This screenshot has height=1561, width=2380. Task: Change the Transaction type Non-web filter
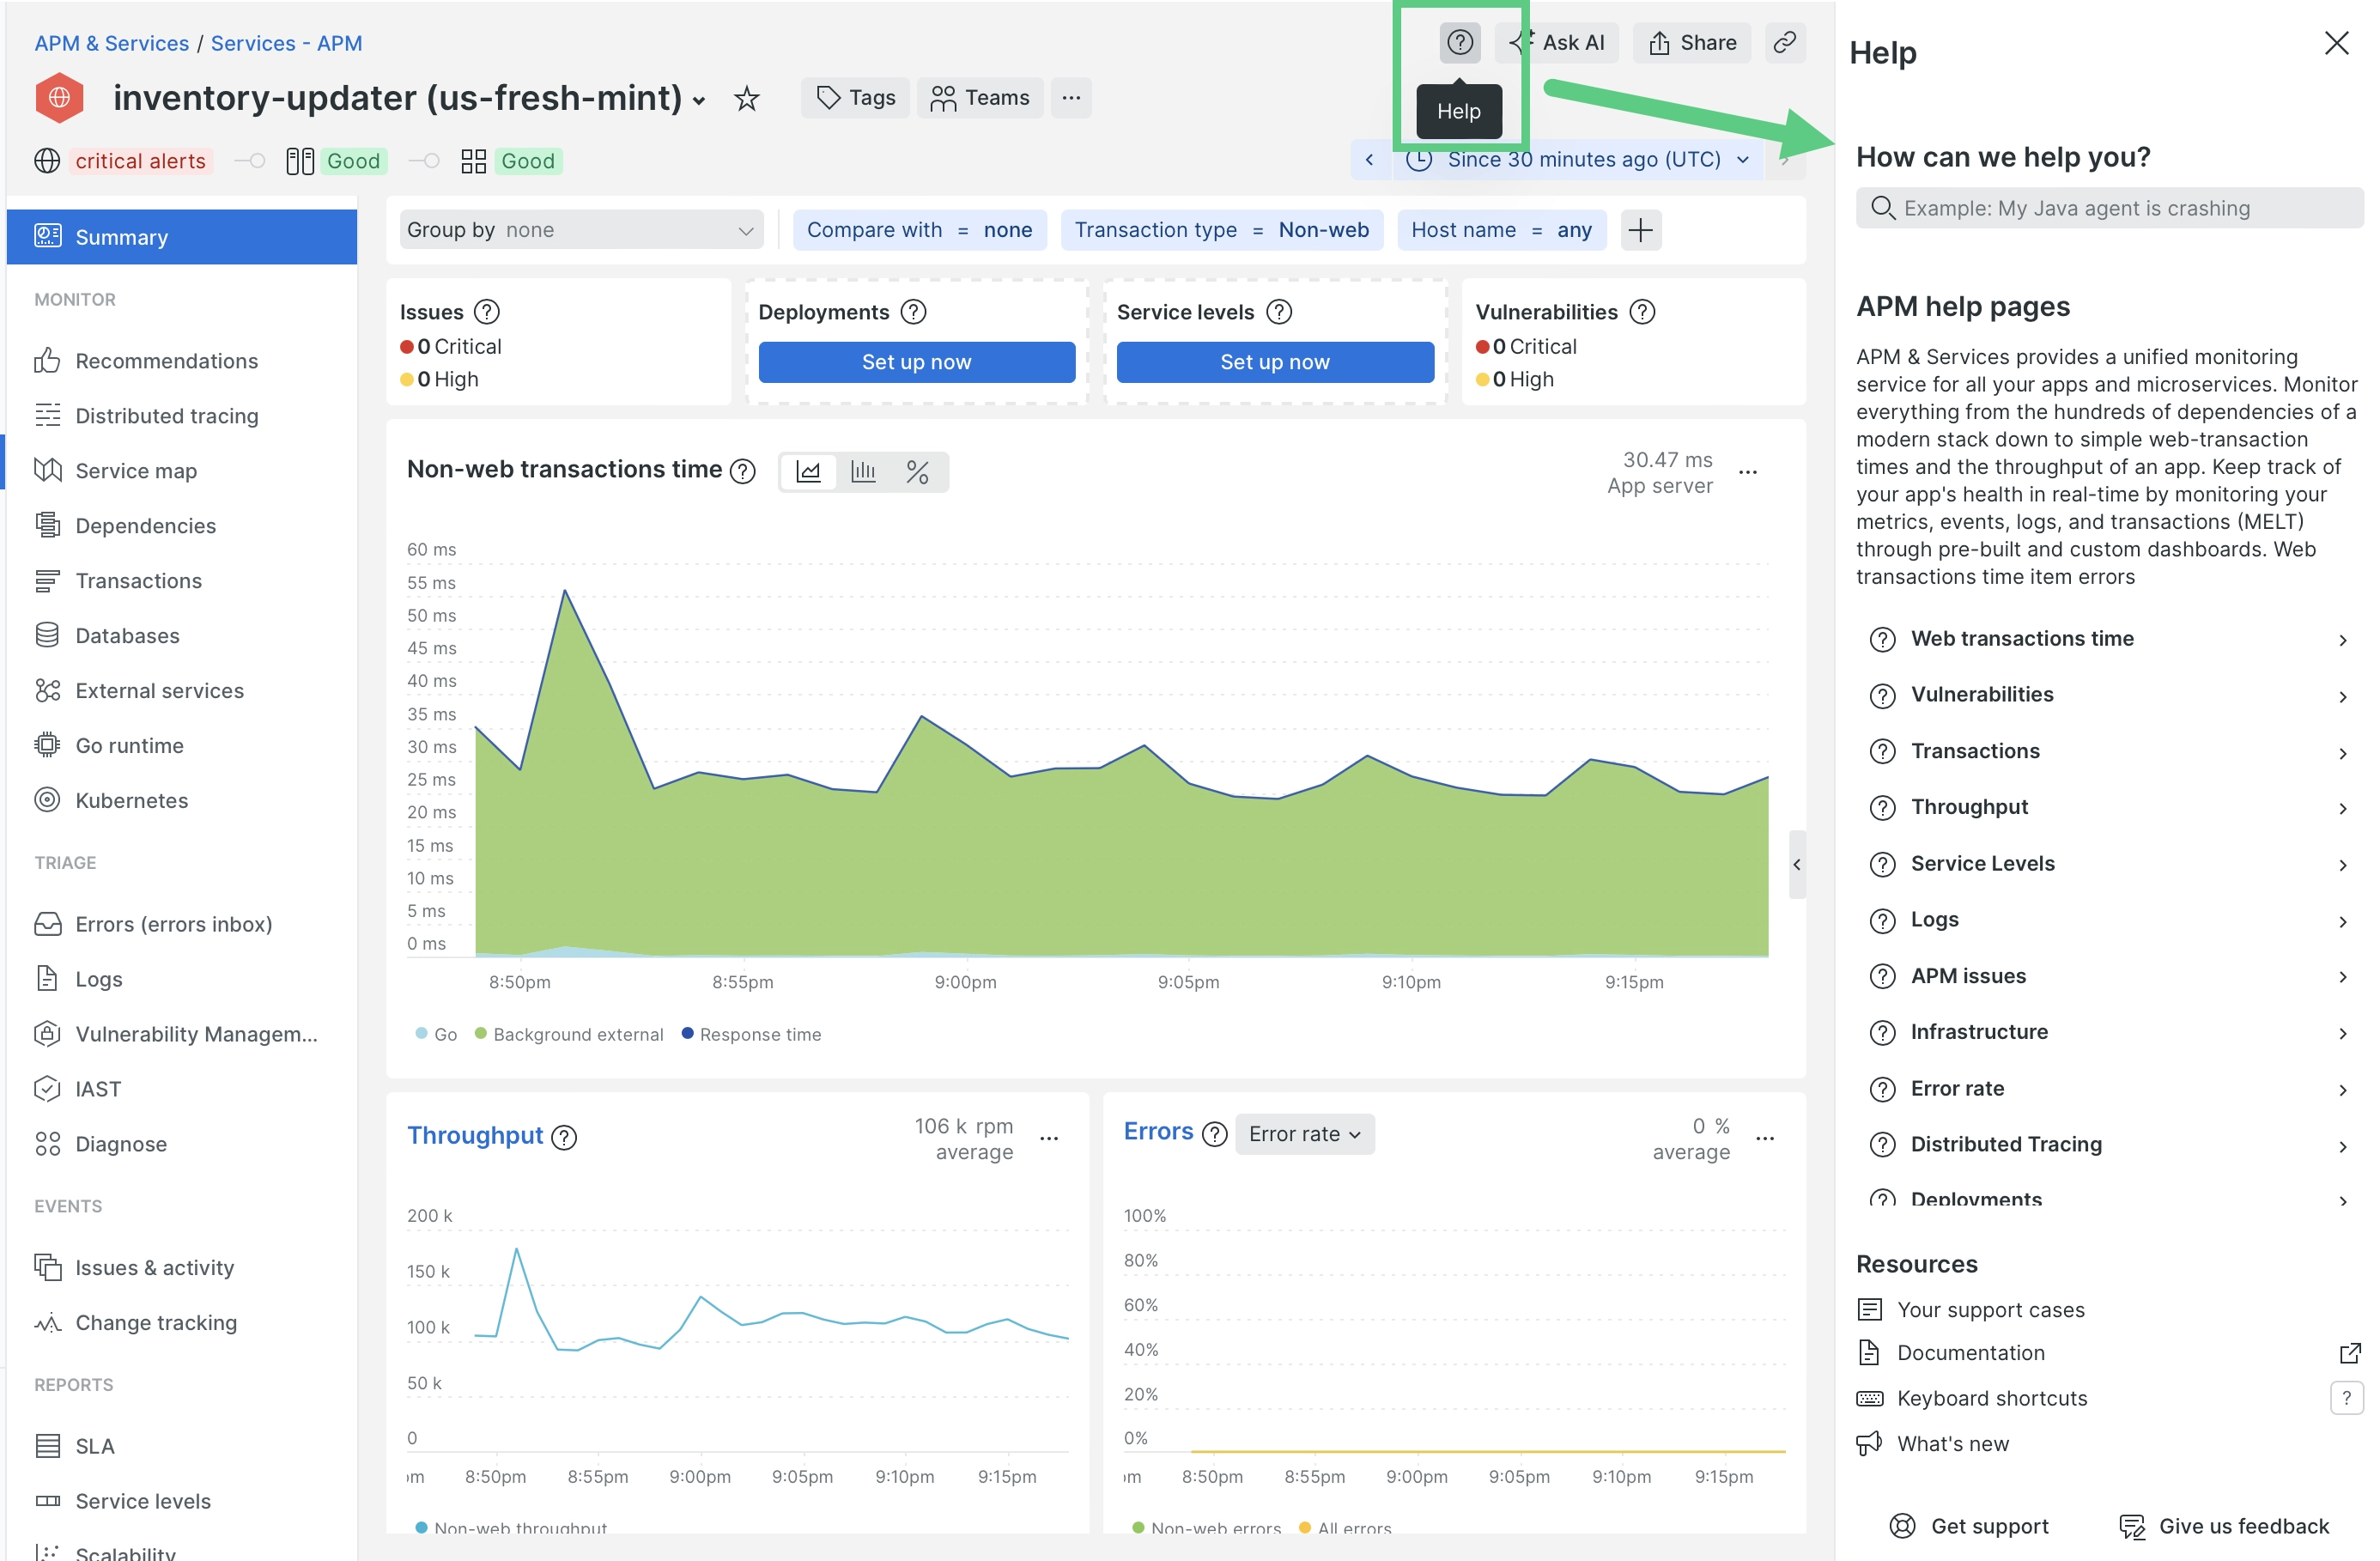1221,230
